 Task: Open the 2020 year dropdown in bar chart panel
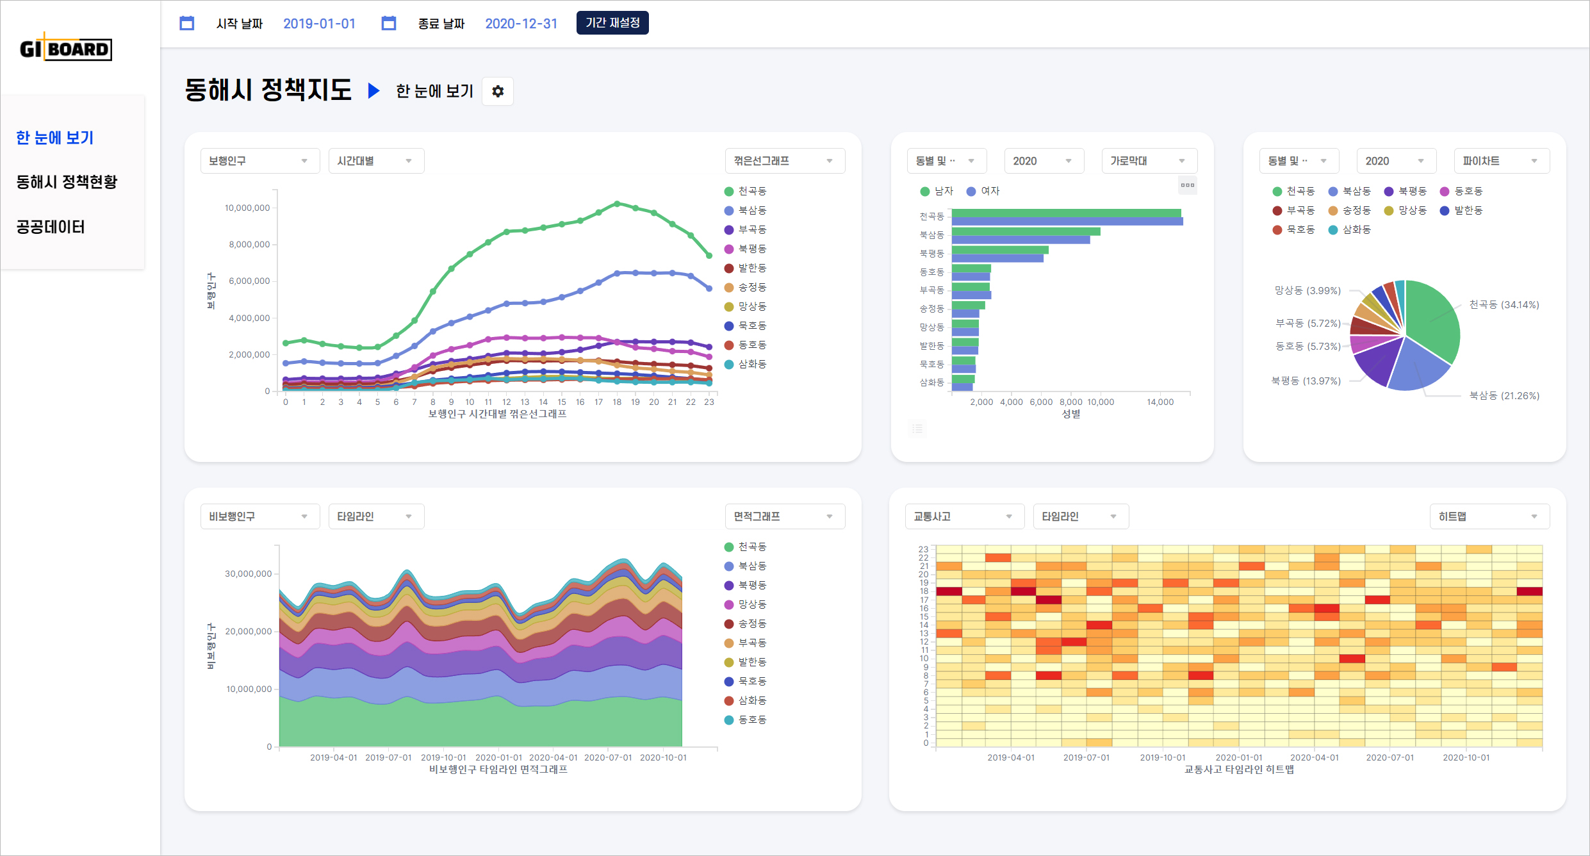pyautogui.click(x=1044, y=161)
